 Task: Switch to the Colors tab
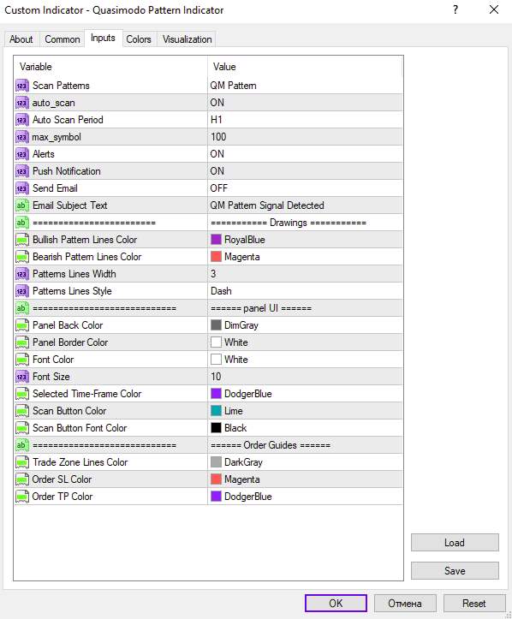point(139,39)
